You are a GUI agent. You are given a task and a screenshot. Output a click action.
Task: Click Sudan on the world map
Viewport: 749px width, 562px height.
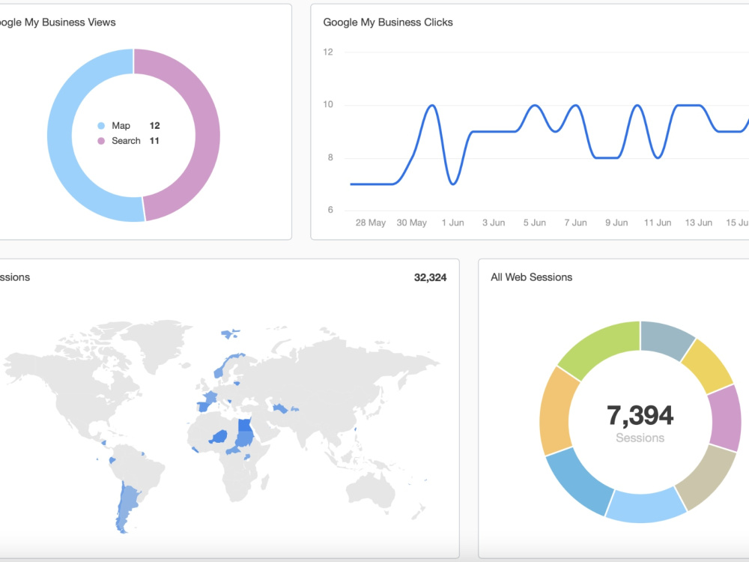(x=244, y=438)
